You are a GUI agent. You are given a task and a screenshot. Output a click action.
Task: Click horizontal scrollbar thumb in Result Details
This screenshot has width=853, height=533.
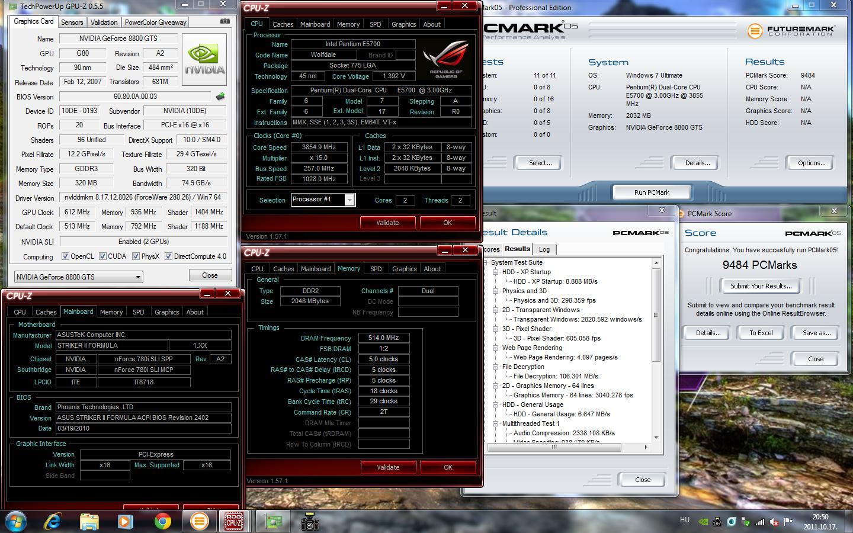pyautogui.click(x=554, y=447)
